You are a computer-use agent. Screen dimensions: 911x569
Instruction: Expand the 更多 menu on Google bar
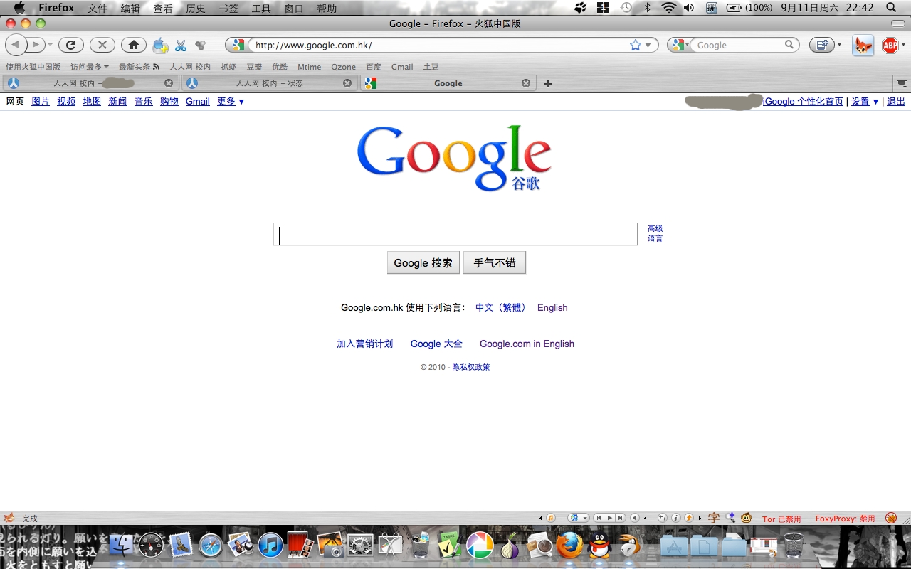pyautogui.click(x=231, y=102)
